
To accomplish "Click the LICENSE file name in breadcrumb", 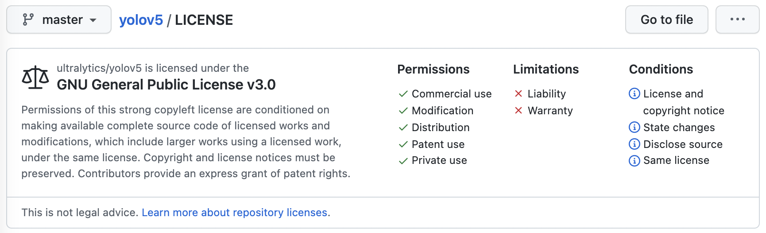I will pyautogui.click(x=204, y=20).
